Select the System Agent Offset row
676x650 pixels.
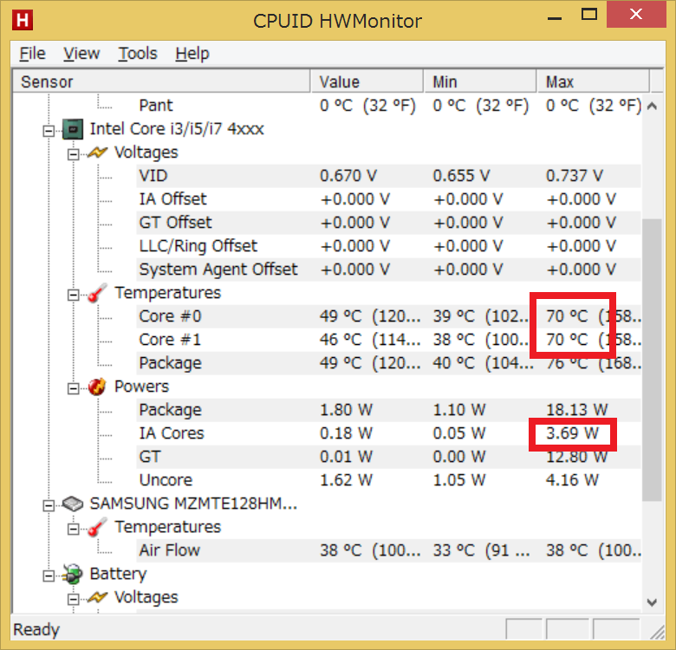(x=389, y=270)
